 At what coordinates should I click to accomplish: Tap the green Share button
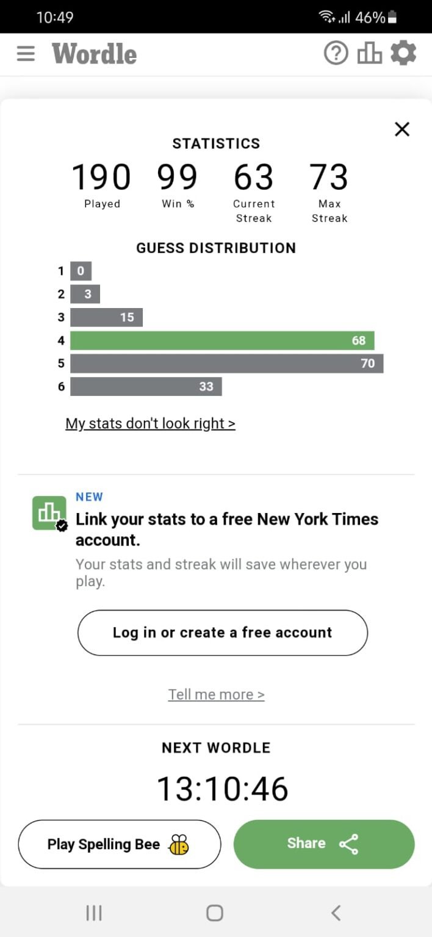[323, 844]
